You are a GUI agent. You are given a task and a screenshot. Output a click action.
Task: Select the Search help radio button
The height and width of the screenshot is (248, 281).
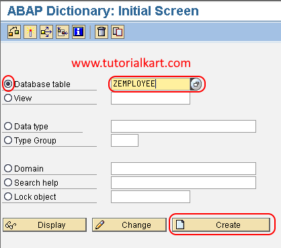click(8, 182)
